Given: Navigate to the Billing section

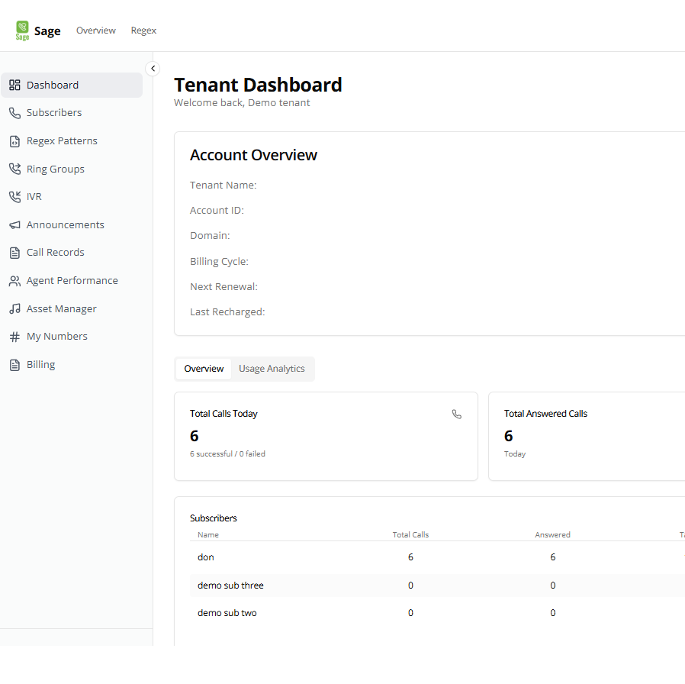Looking at the screenshot, I should pyautogui.click(x=40, y=365).
